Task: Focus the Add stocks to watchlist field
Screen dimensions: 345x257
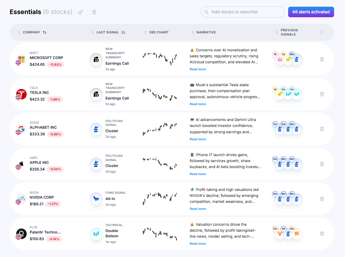Action: tap(246, 12)
